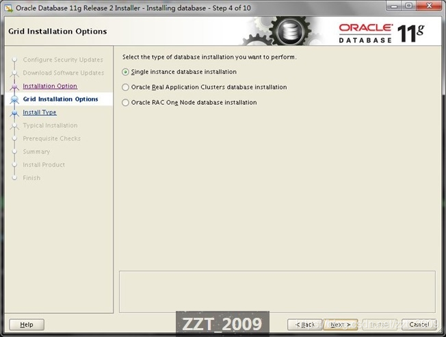Click the Install Product step text
Image resolution: width=446 pixels, height=337 pixels.
pos(44,164)
